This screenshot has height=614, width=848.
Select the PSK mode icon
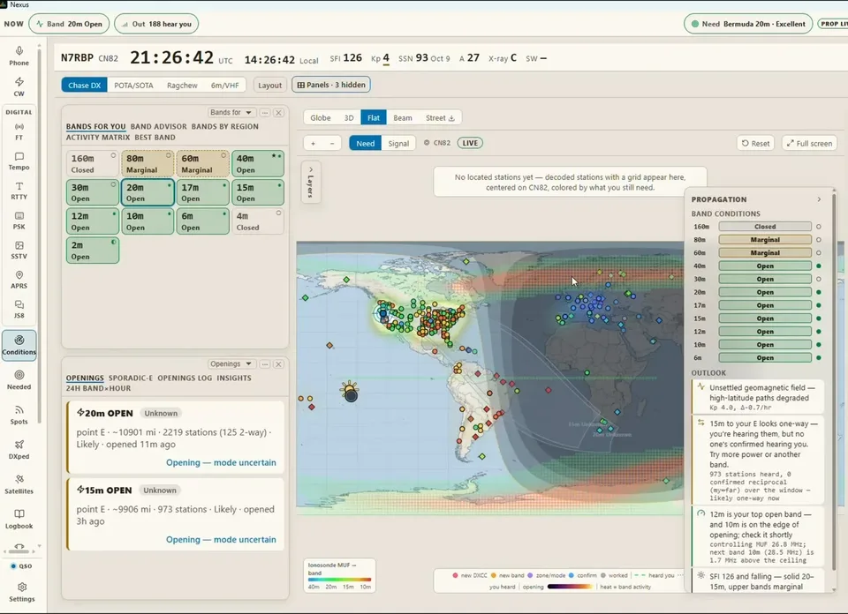click(x=19, y=221)
